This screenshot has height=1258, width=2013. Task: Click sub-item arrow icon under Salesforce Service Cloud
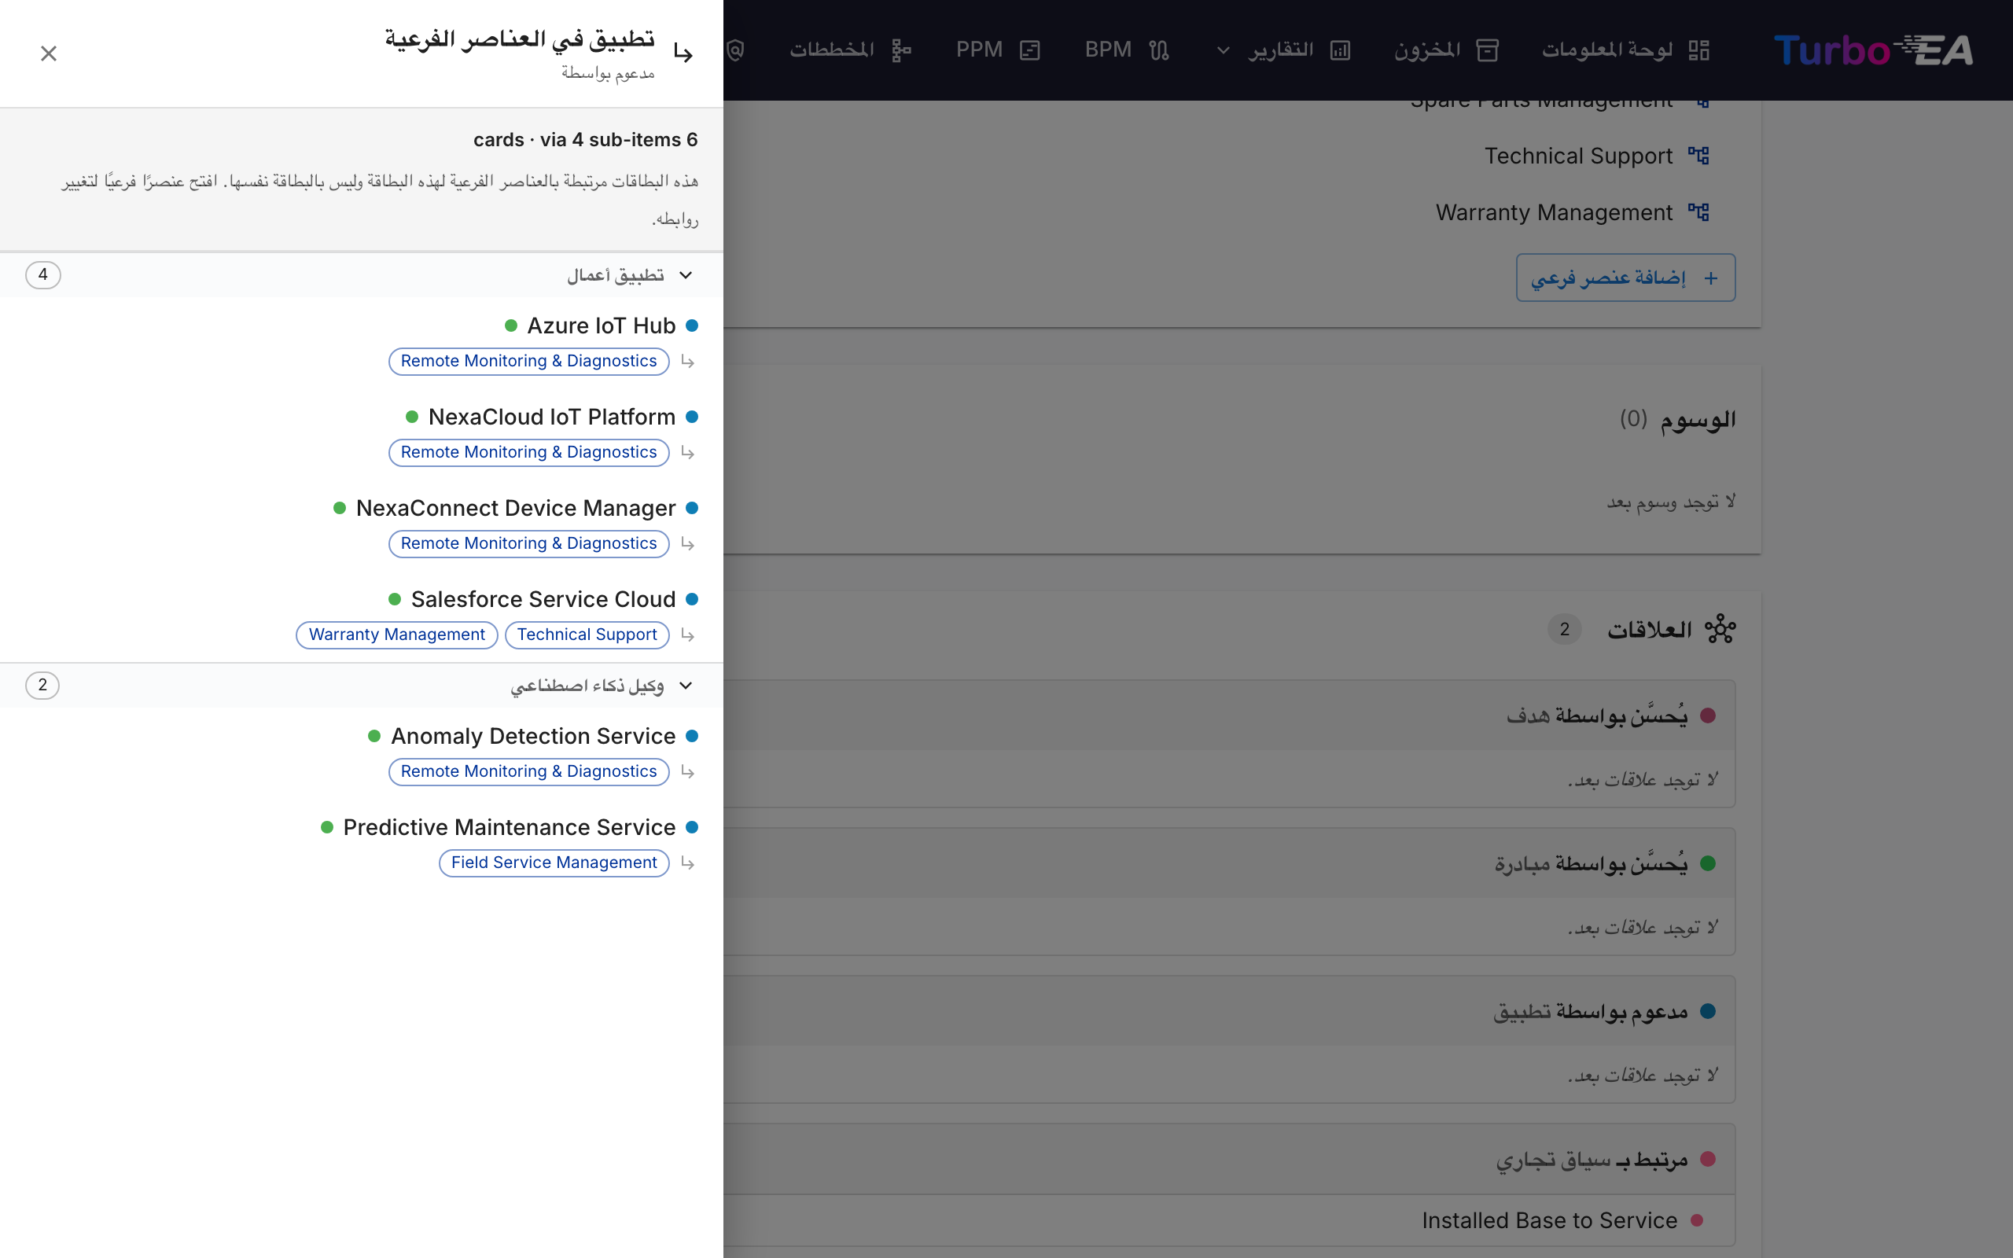pos(687,635)
